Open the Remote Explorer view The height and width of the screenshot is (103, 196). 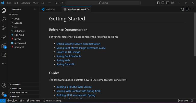pyautogui.click(x=4, y=55)
